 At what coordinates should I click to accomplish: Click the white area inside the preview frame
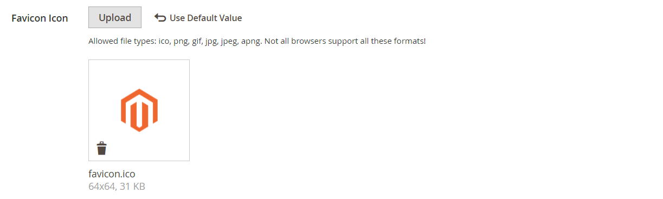pos(168,76)
